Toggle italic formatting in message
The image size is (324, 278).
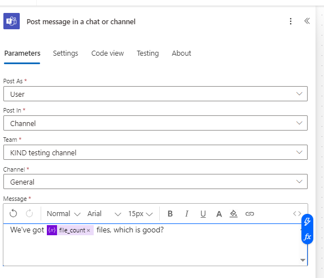(x=187, y=214)
